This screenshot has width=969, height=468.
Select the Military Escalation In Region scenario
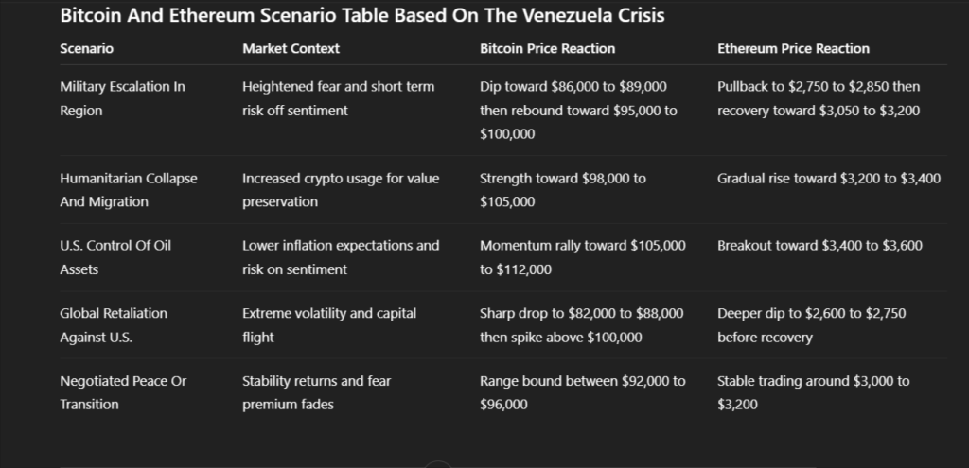(x=122, y=98)
